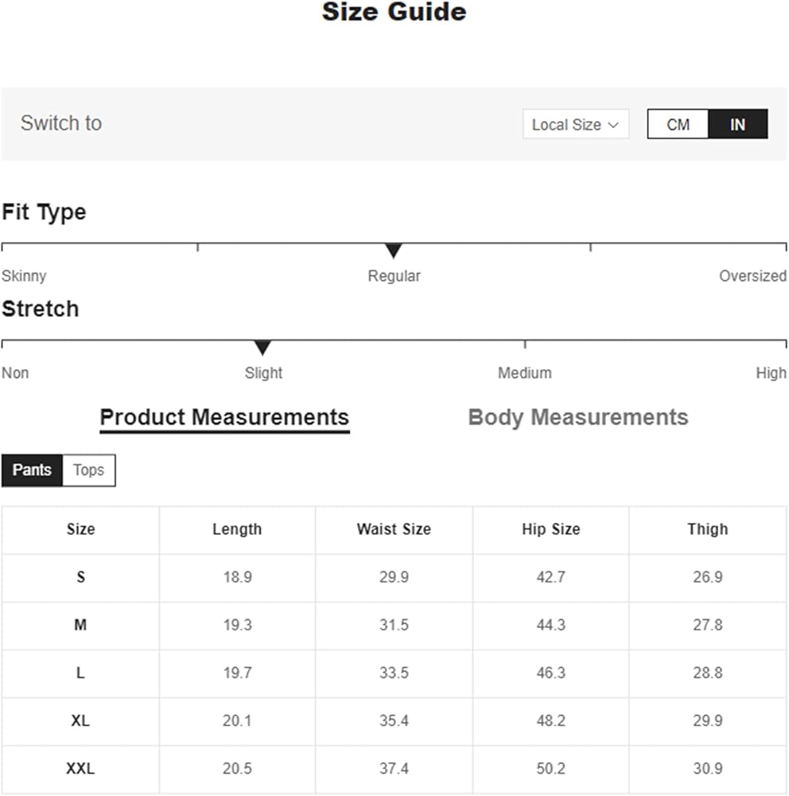Click the XXL size row label
This screenshot has height=796, width=789.
(x=80, y=769)
